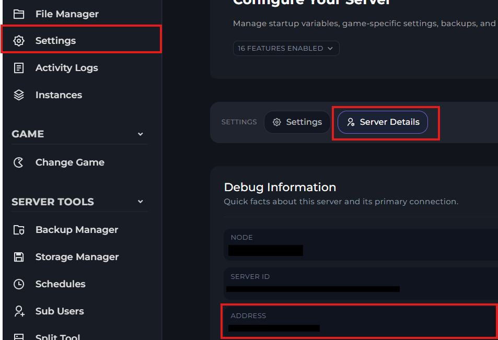Open Activity Logs using its document icon

click(x=19, y=68)
